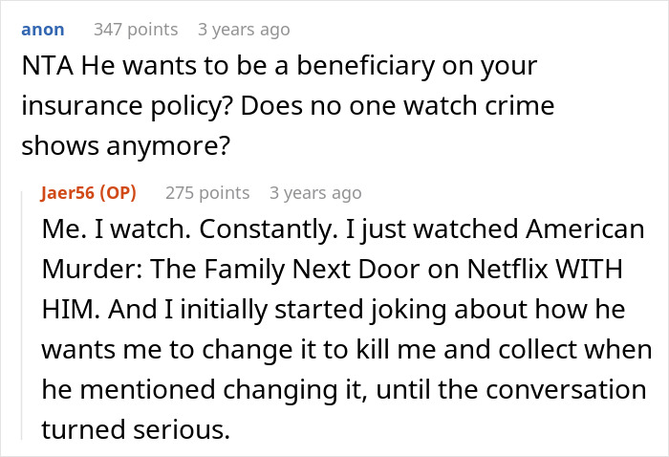Click the capitalized word HIM in the reply
The height and width of the screenshot is (457, 669).
coord(71,310)
